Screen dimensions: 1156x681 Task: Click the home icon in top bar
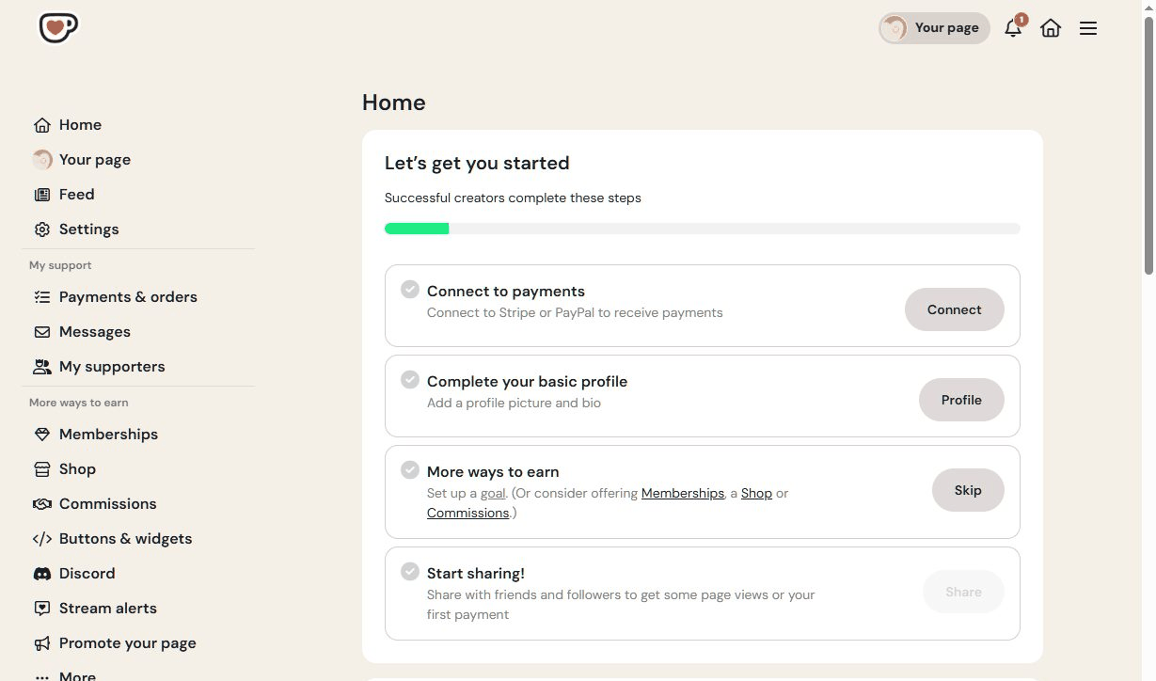pos(1051,28)
